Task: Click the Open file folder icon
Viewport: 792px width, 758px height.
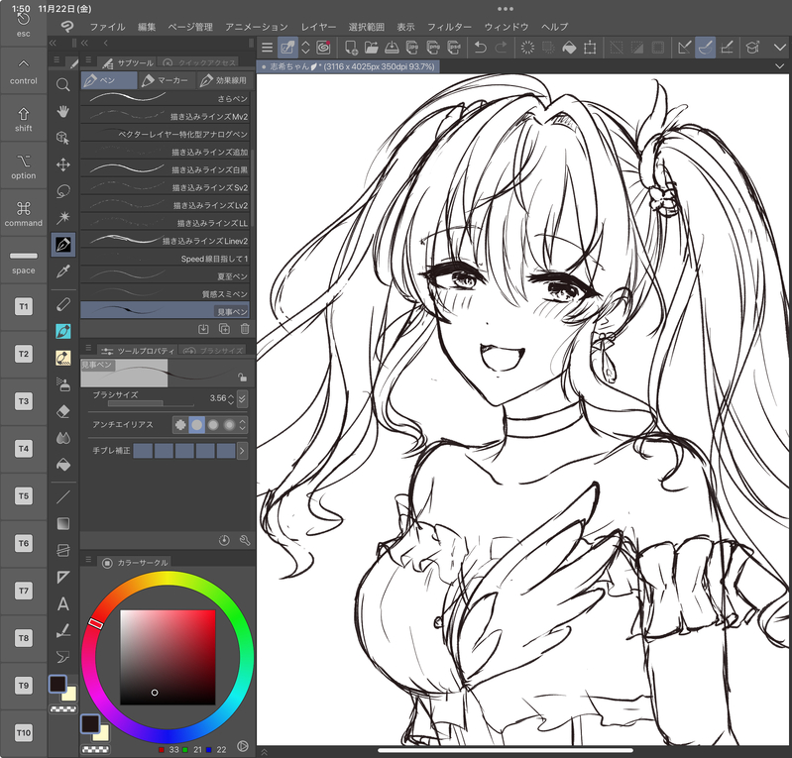Action: (x=372, y=48)
